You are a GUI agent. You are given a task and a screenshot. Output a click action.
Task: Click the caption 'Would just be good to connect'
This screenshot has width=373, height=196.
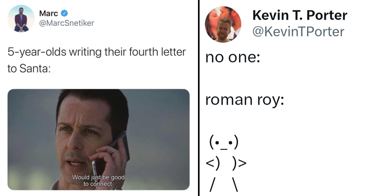click(99, 180)
